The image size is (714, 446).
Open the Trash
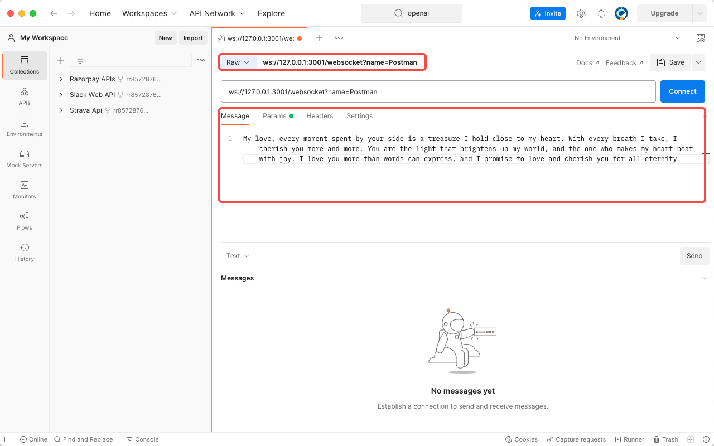click(x=665, y=439)
